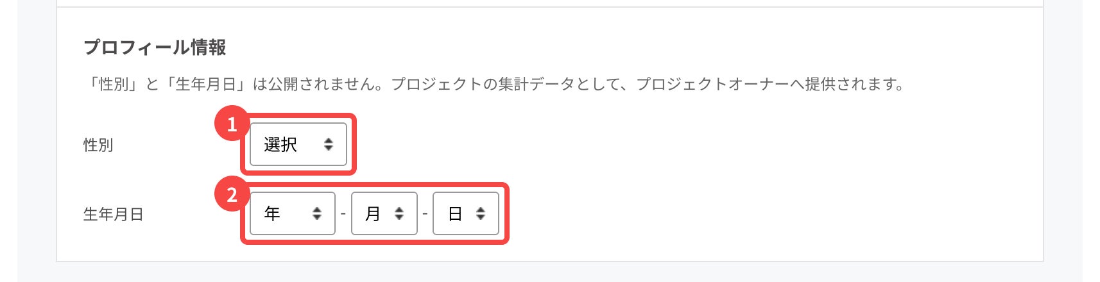Click the red number 2 badge
The image size is (1100, 282).
point(232,194)
